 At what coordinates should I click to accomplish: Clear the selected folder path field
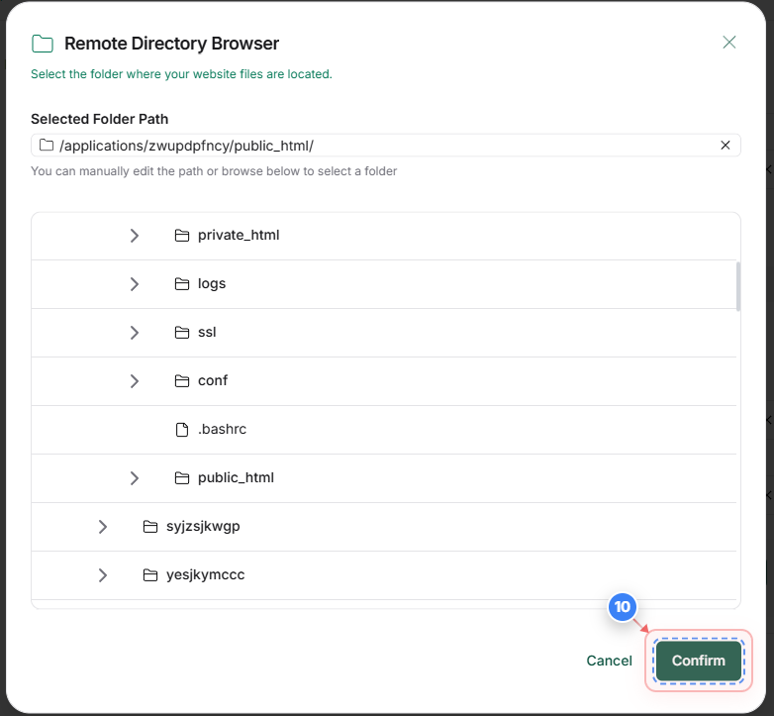726,146
